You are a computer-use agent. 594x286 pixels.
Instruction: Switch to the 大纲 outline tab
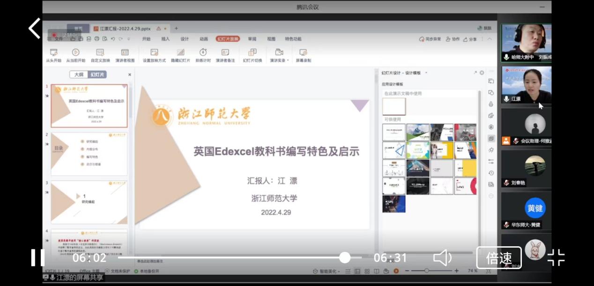(x=79, y=74)
